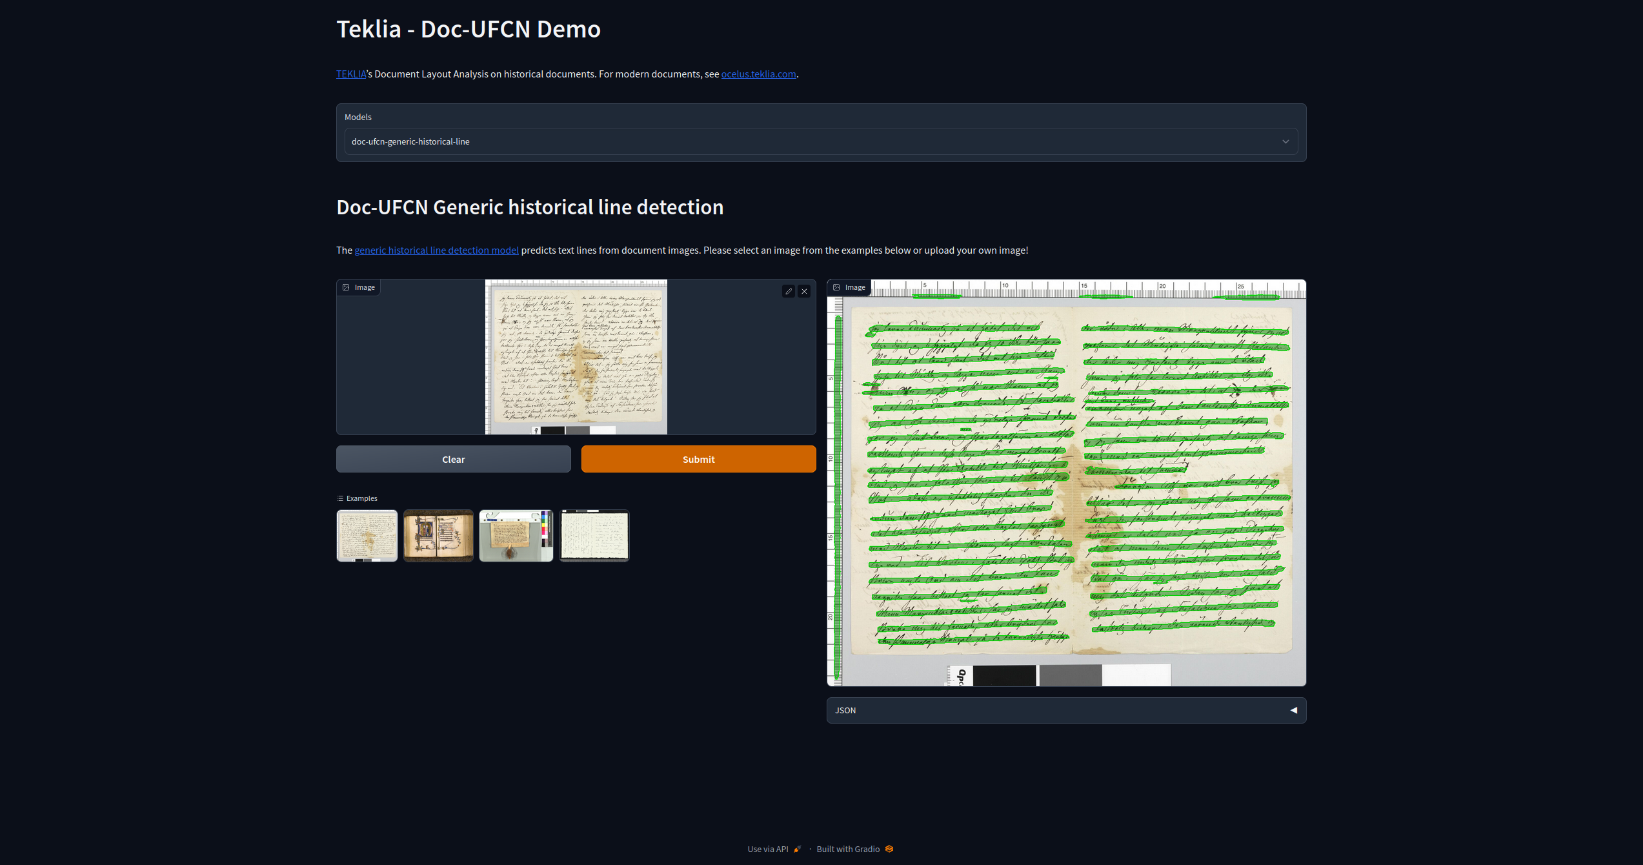1643x865 pixels.
Task: Click the output Image label icon
Action: click(836, 287)
